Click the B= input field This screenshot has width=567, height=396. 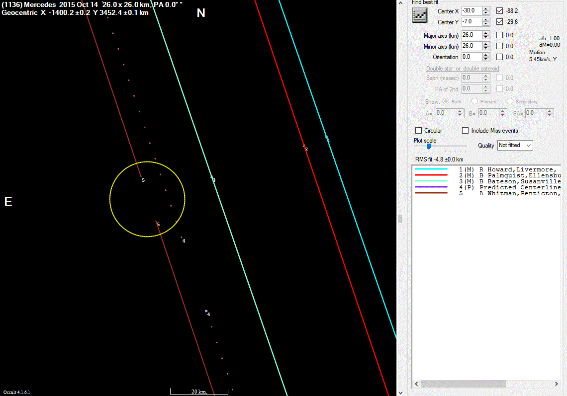tap(488, 113)
